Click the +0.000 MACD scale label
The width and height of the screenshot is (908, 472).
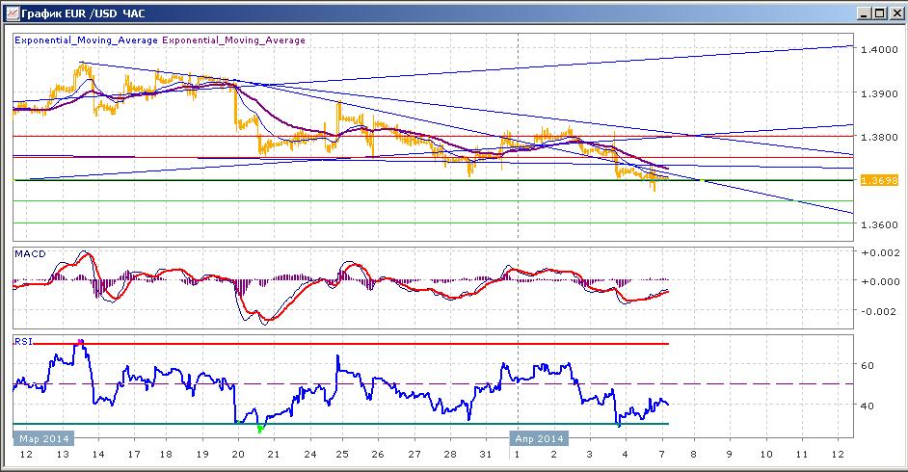(880, 281)
